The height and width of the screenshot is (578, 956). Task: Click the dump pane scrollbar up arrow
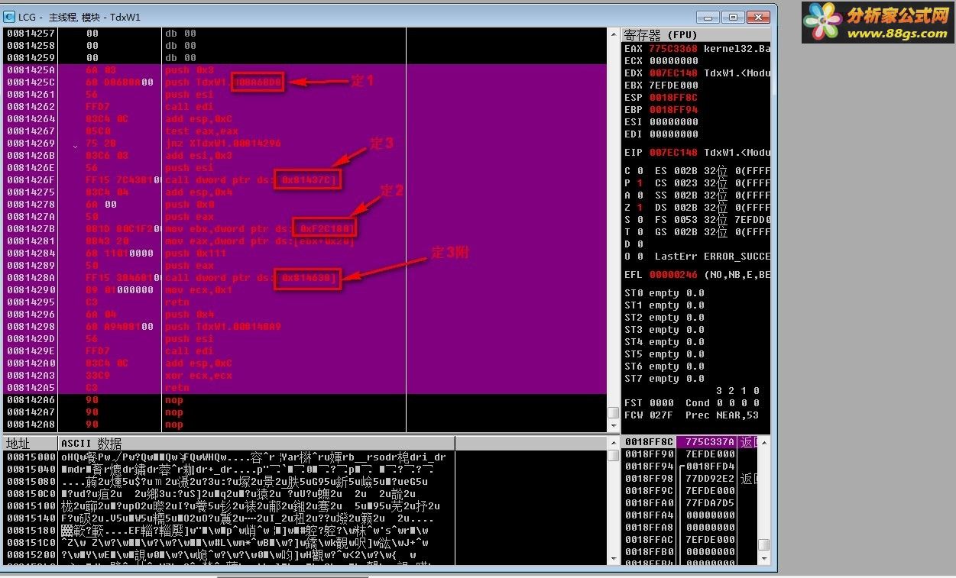[613, 443]
